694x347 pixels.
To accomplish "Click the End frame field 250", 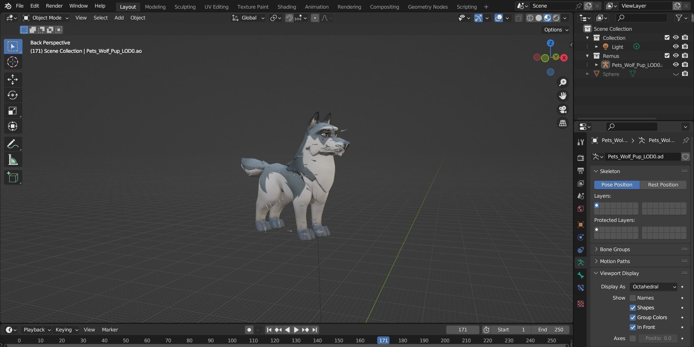I will 550,330.
